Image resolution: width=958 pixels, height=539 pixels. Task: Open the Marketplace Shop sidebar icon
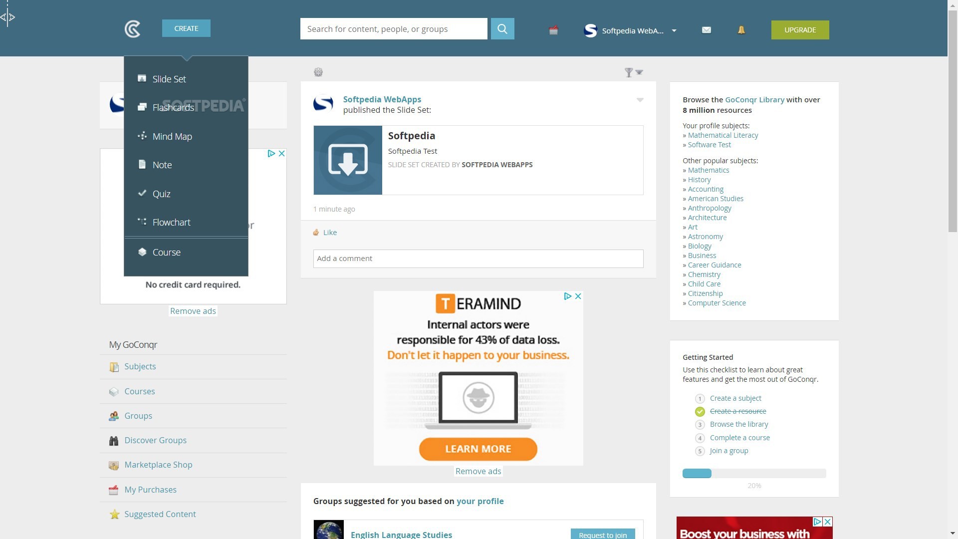pos(113,465)
